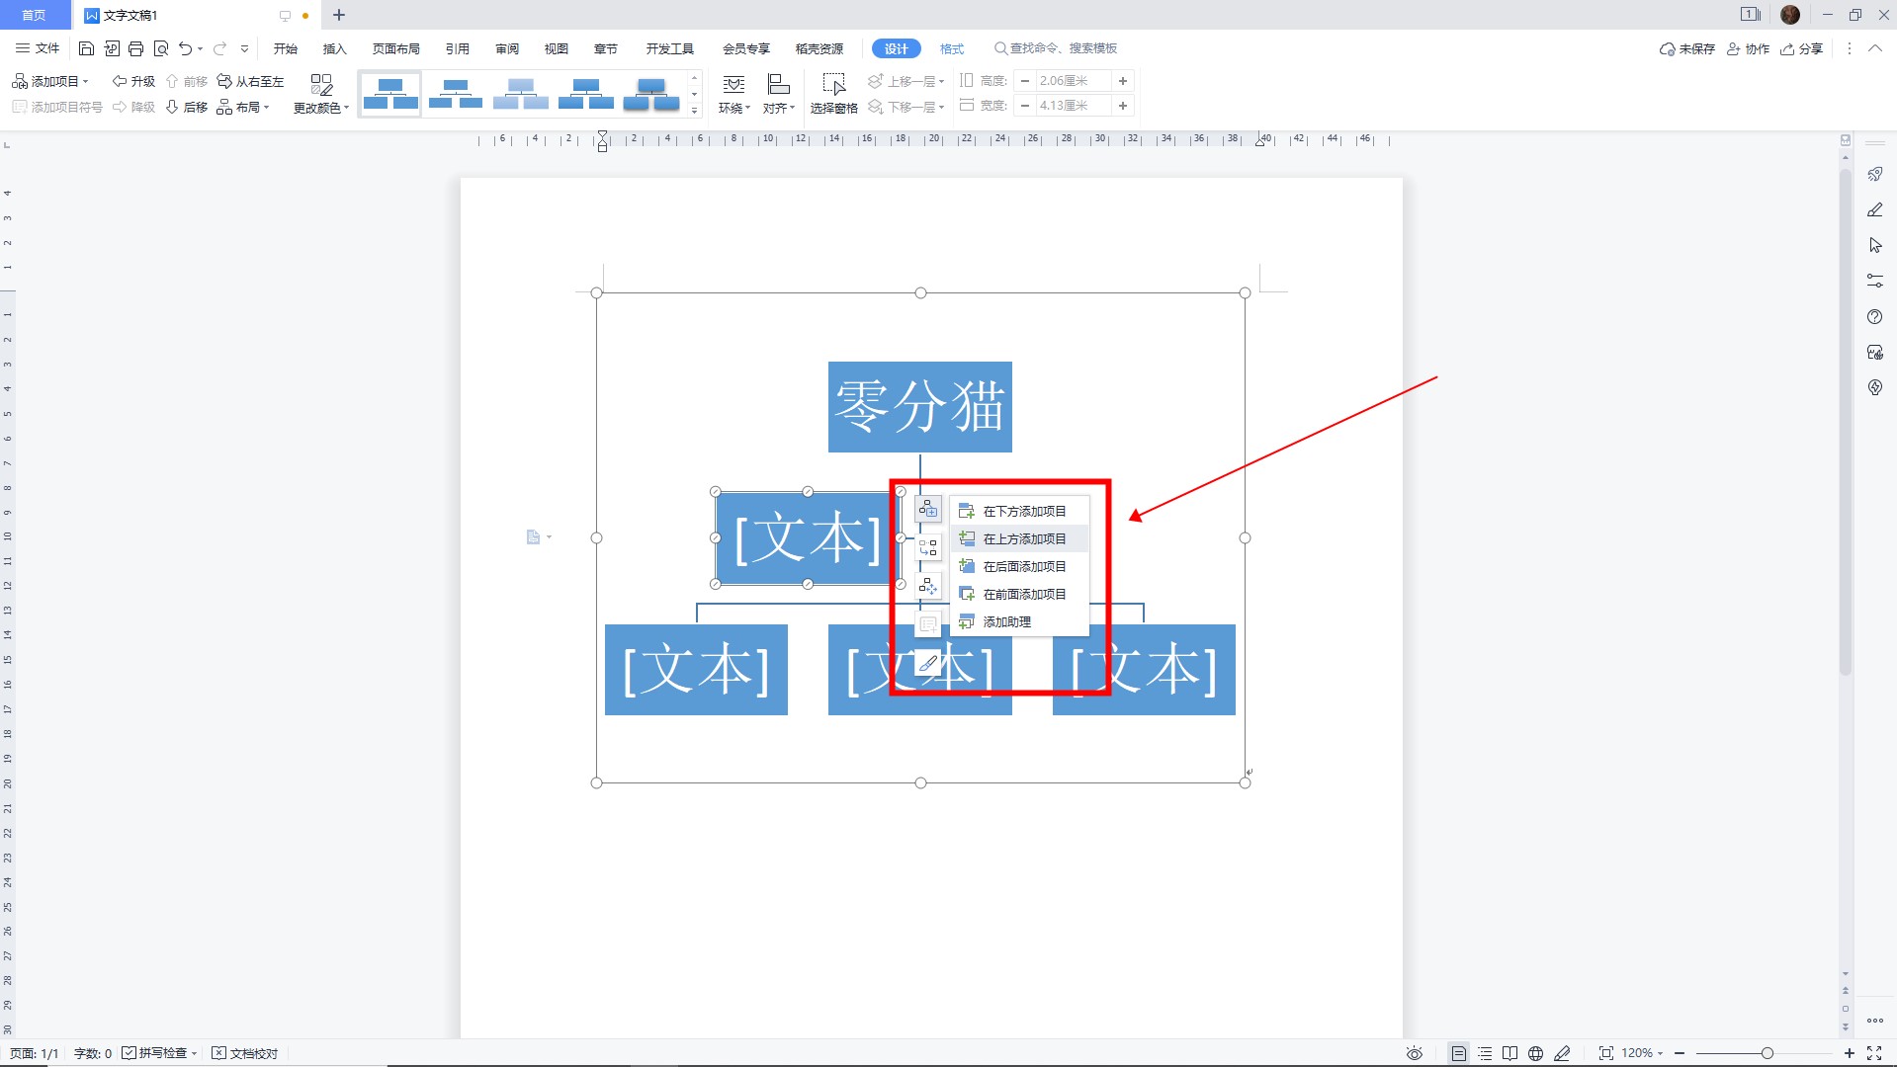Switch to the Insert (插入) tab
The width and height of the screenshot is (1897, 1067).
point(334,48)
